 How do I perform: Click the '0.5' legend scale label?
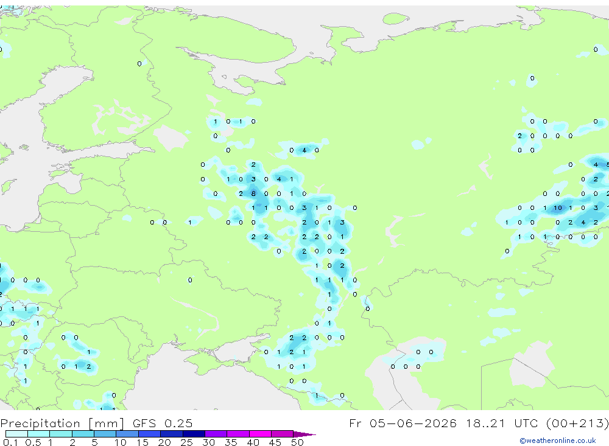tap(33, 442)
